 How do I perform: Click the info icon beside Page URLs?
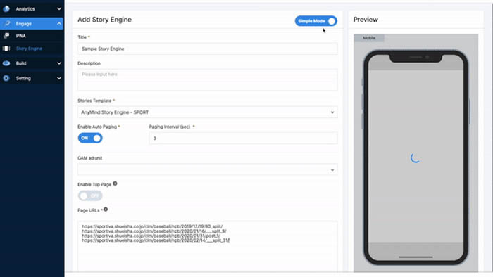click(106, 210)
